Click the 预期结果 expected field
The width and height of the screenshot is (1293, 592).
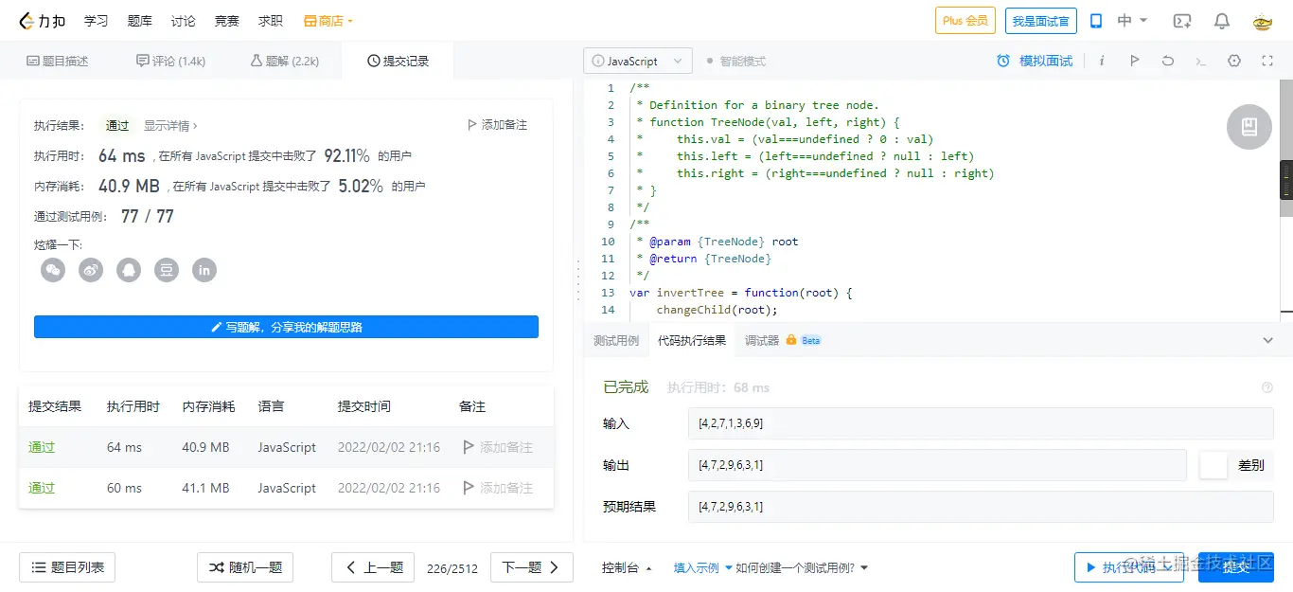point(981,507)
